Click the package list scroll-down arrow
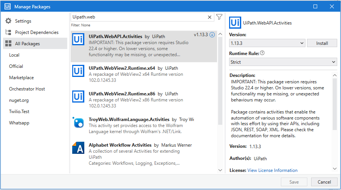341x190 pixels. pos(220,170)
